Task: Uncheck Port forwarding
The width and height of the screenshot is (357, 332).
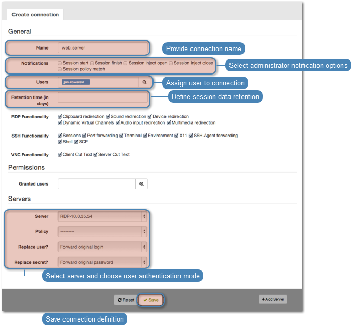Action: (x=84, y=136)
